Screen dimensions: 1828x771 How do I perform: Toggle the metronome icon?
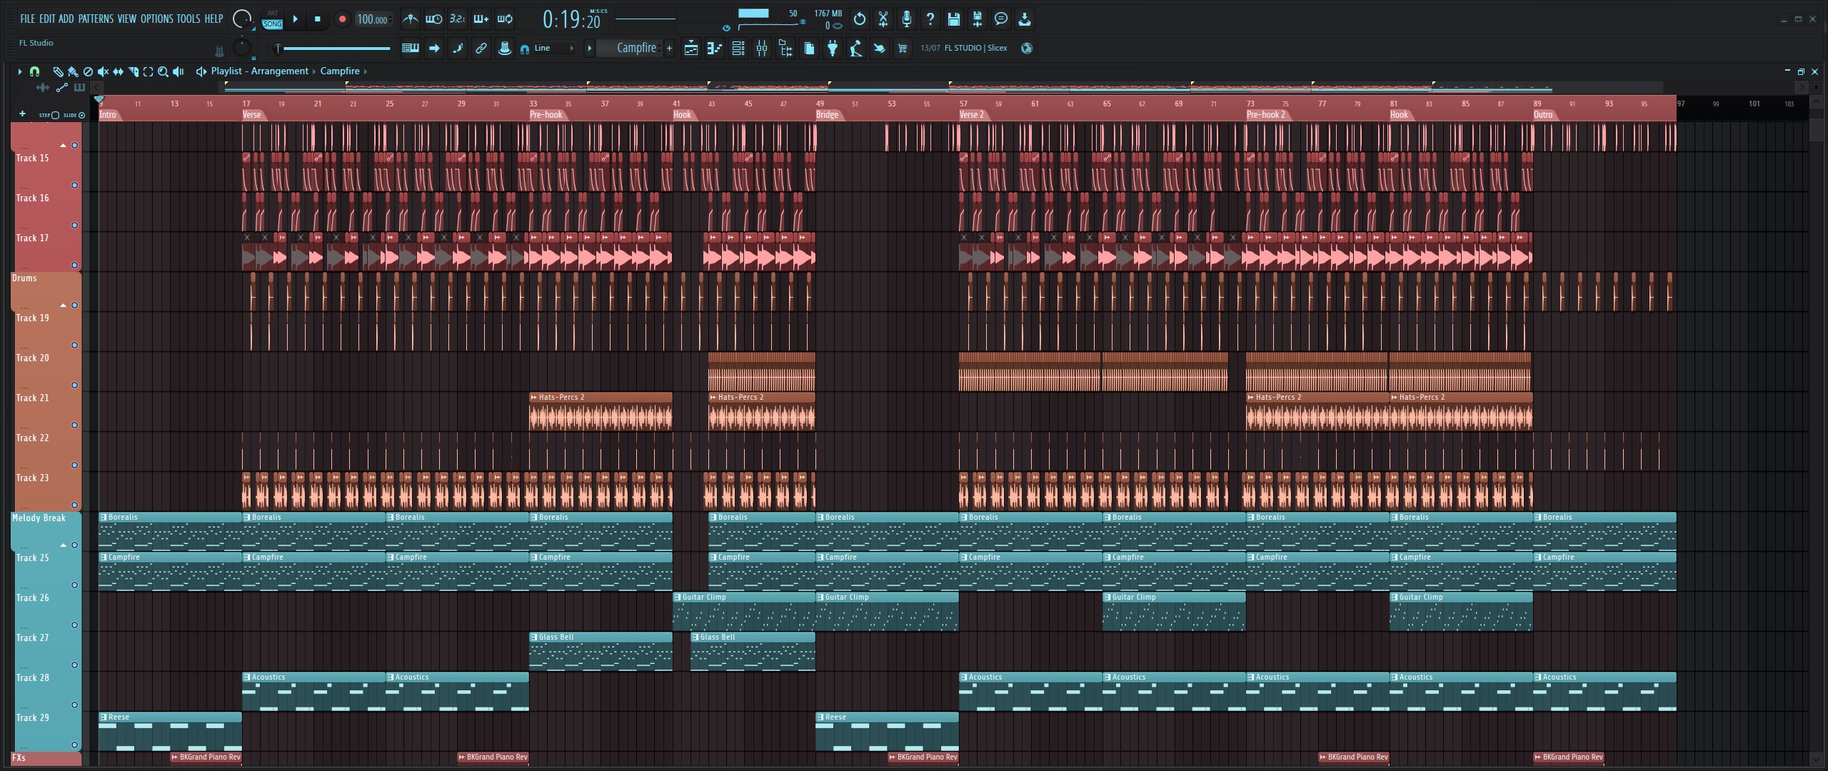[x=410, y=19]
